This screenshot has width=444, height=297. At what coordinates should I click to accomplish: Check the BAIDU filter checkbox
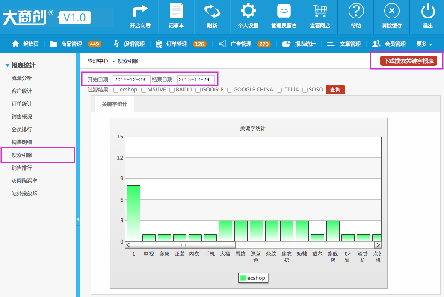tap(172, 90)
